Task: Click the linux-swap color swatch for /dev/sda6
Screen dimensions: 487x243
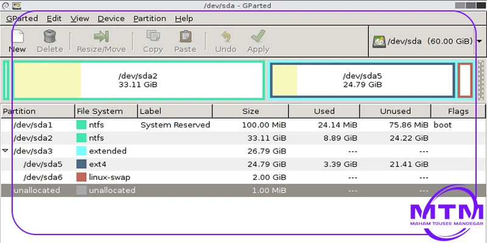Action: [81, 177]
